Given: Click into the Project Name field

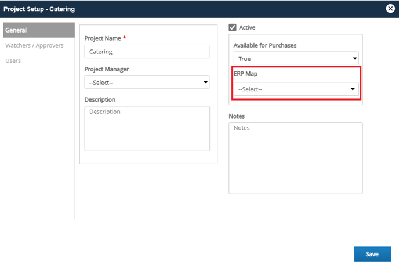Looking at the screenshot, I should (147, 52).
